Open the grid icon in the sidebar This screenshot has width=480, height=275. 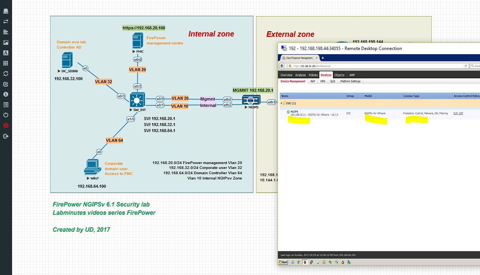click(6, 63)
